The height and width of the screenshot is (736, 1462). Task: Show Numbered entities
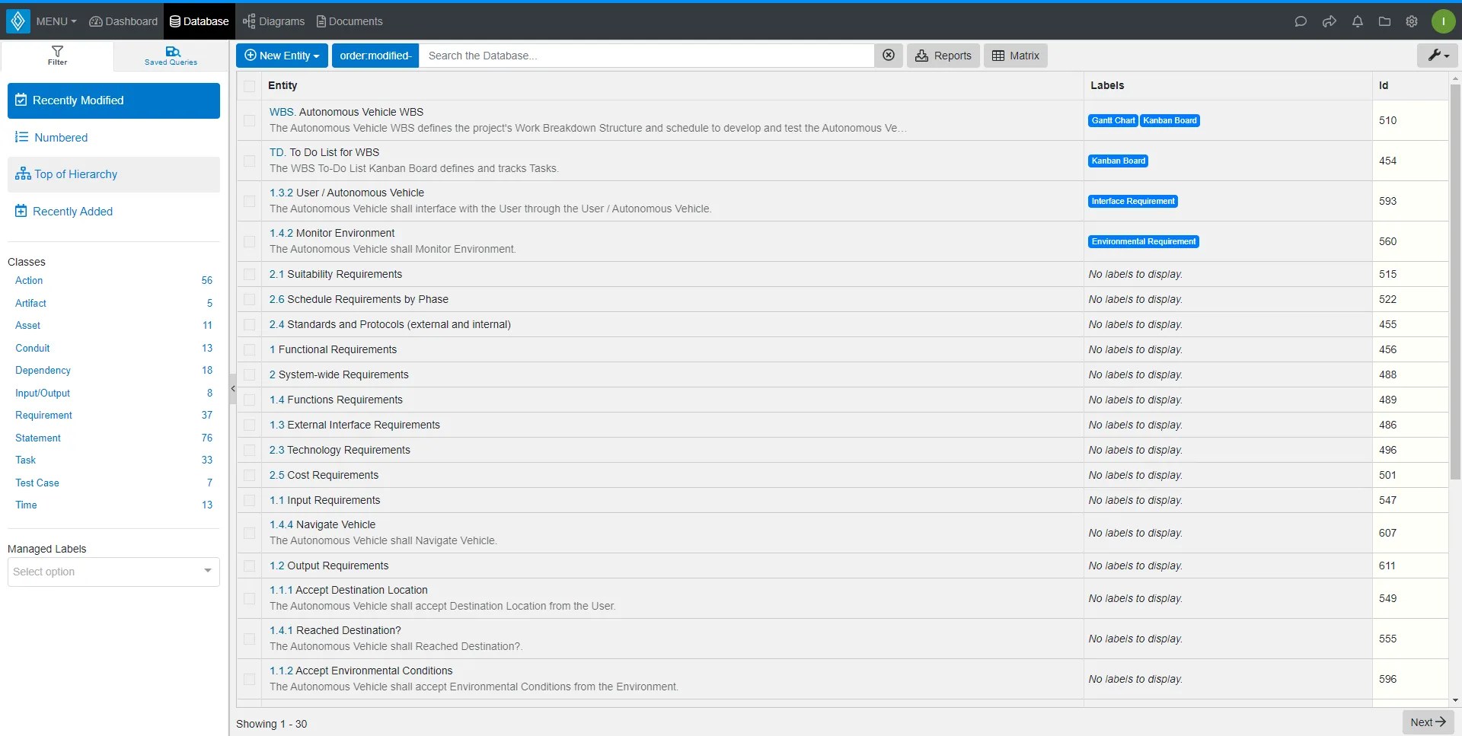tap(113, 138)
